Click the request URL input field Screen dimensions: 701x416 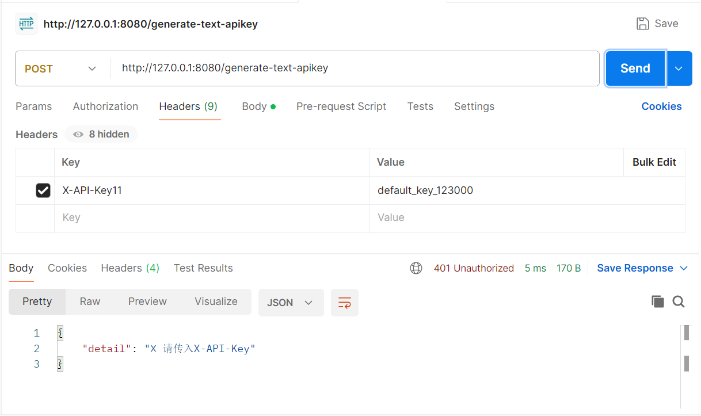tap(355, 68)
